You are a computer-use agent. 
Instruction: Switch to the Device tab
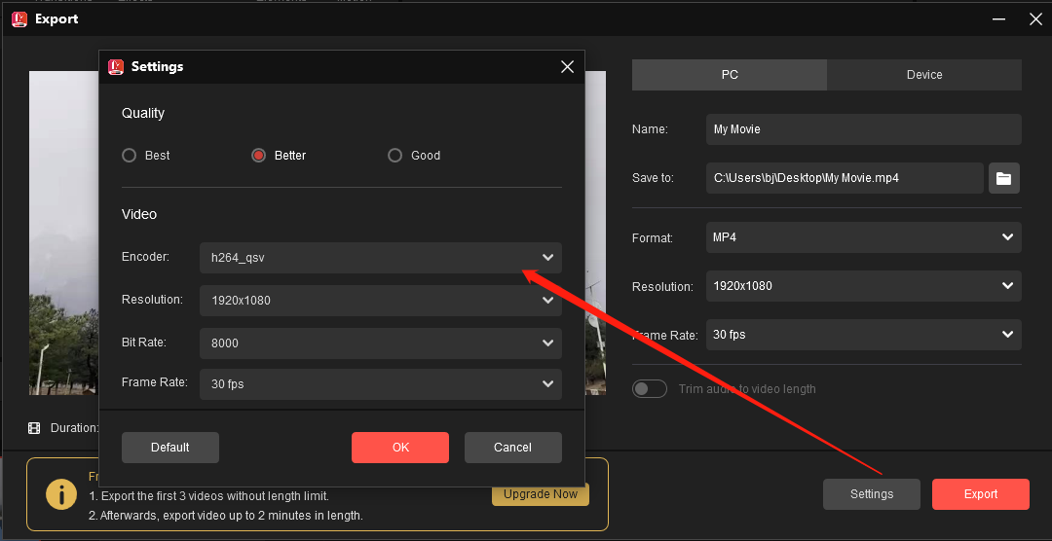923,75
